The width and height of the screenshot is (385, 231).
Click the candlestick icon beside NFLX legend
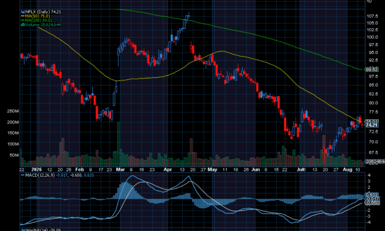tap(23, 12)
